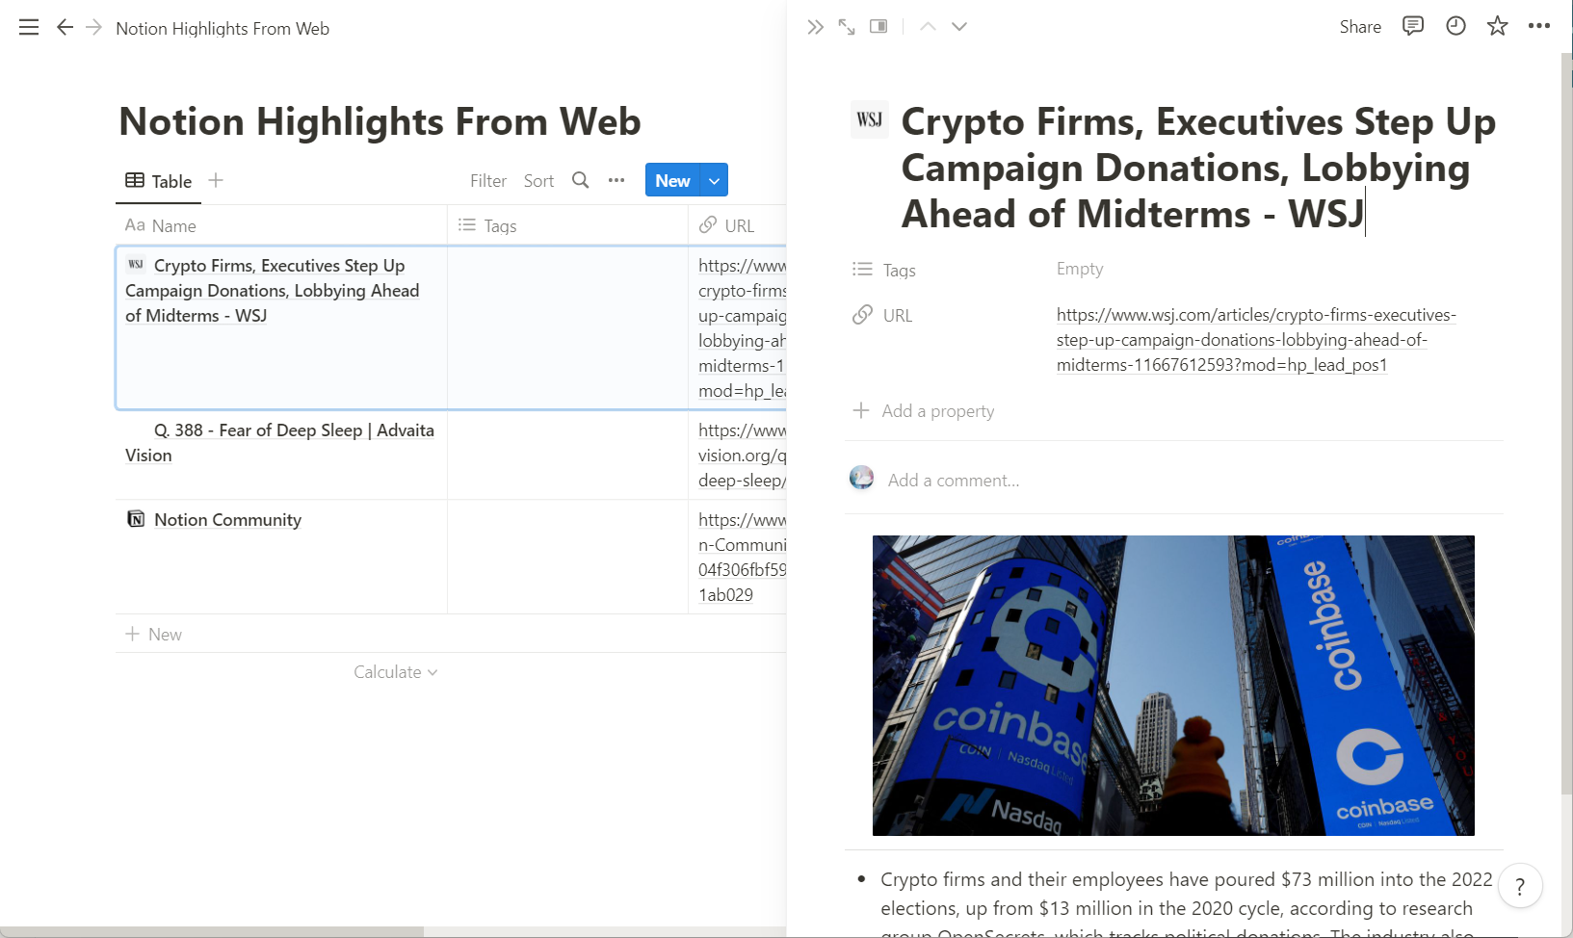This screenshot has width=1573, height=938.
Task: Go to next page with down chevron
Action: [x=958, y=26]
